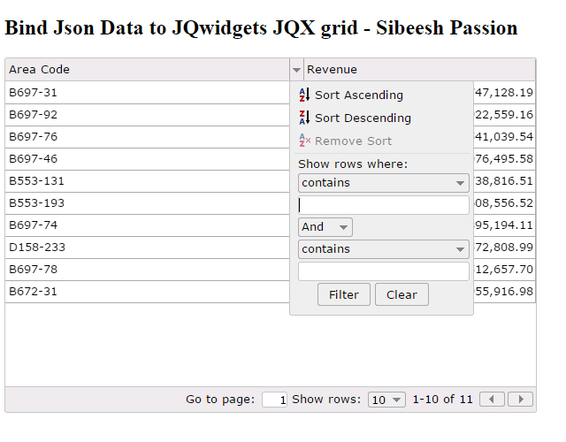This screenshot has height=442, width=566.
Task: Click the revenue cell ending 47,128.19
Action: 504,93
